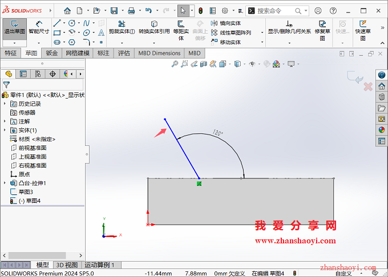Open the MBD Dimensions tab
Viewport: 388px width, 277px height.
pyautogui.click(x=159, y=53)
